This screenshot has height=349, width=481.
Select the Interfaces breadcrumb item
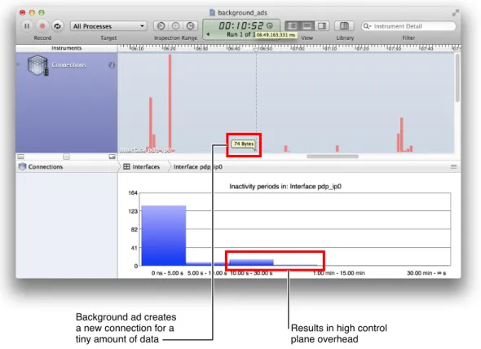142,166
